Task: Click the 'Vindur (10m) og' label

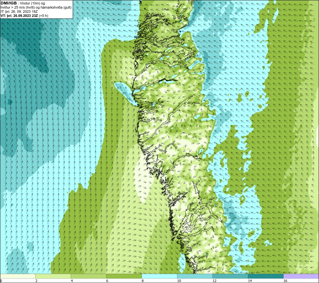Action: coord(32,3)
